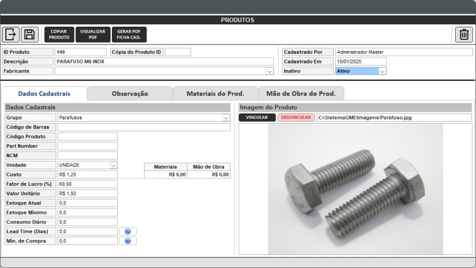Click the Código de Barras input field
Screen dimensions: 476x268
143,127
